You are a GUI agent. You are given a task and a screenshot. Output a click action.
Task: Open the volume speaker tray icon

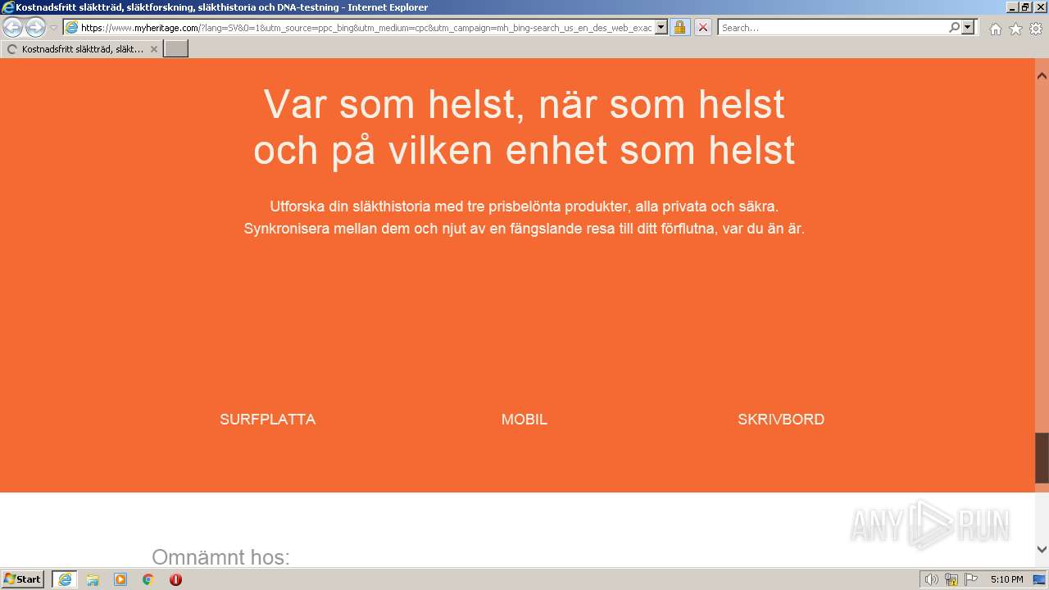pyautogui.click(x=931, y=579)
